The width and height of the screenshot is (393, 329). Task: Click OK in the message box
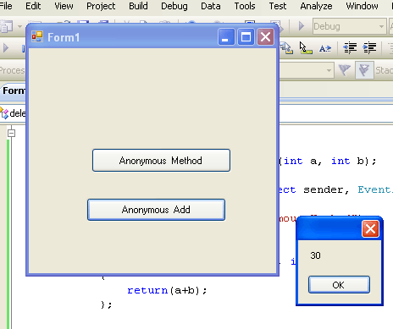pyautogui.click(x=339, y=285)
